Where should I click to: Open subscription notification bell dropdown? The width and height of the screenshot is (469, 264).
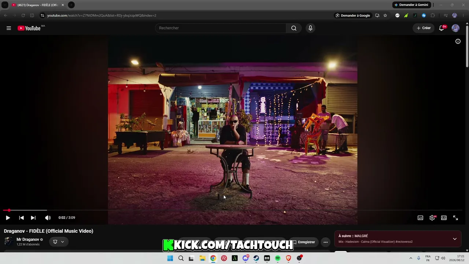click(x=59, y=242)
